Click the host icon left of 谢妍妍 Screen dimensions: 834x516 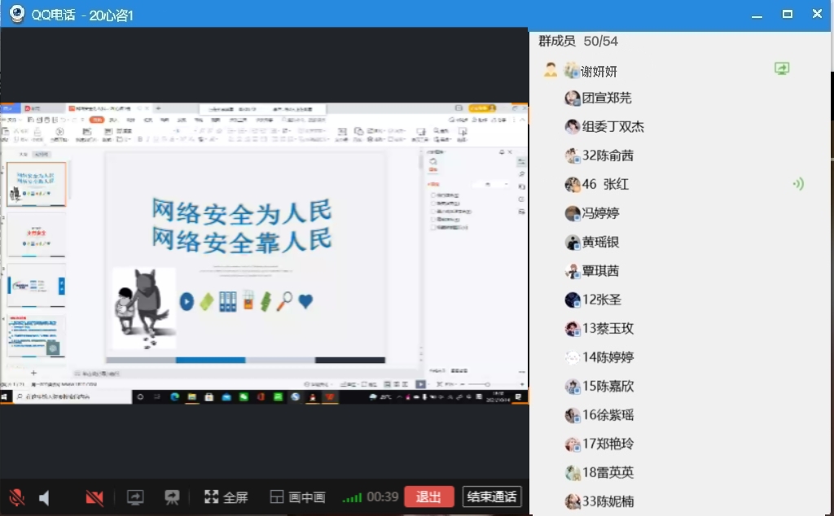pyautogui.click(x=551, y=71)
